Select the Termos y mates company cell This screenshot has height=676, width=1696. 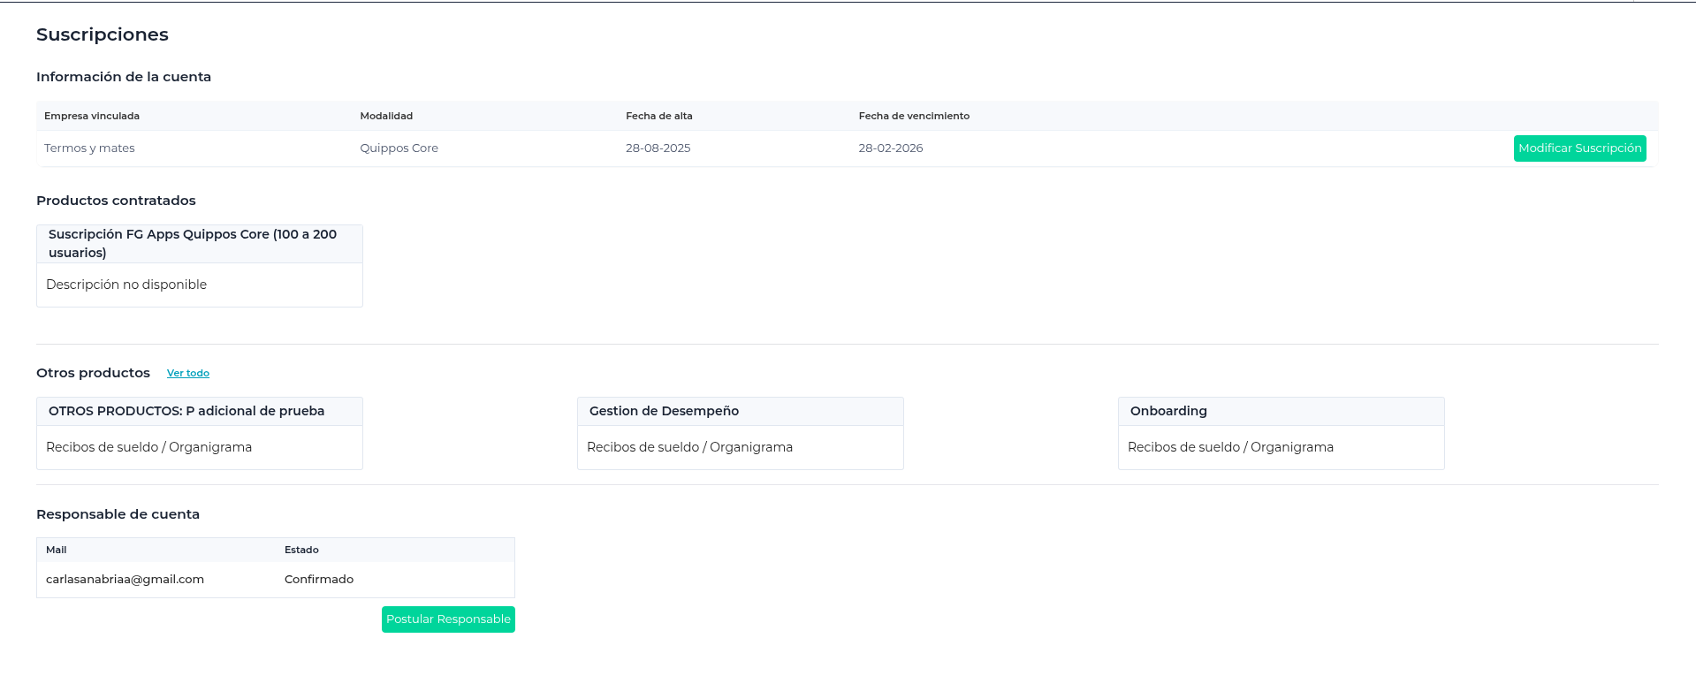(x=89, y=148)
